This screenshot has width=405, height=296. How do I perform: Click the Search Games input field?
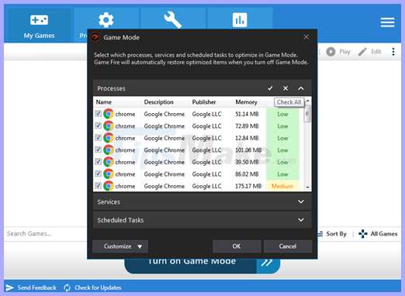point(45,234)
